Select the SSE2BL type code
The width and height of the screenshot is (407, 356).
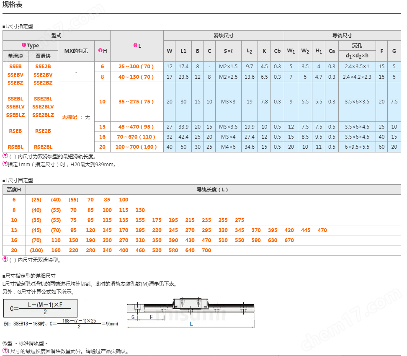(43, 99)
